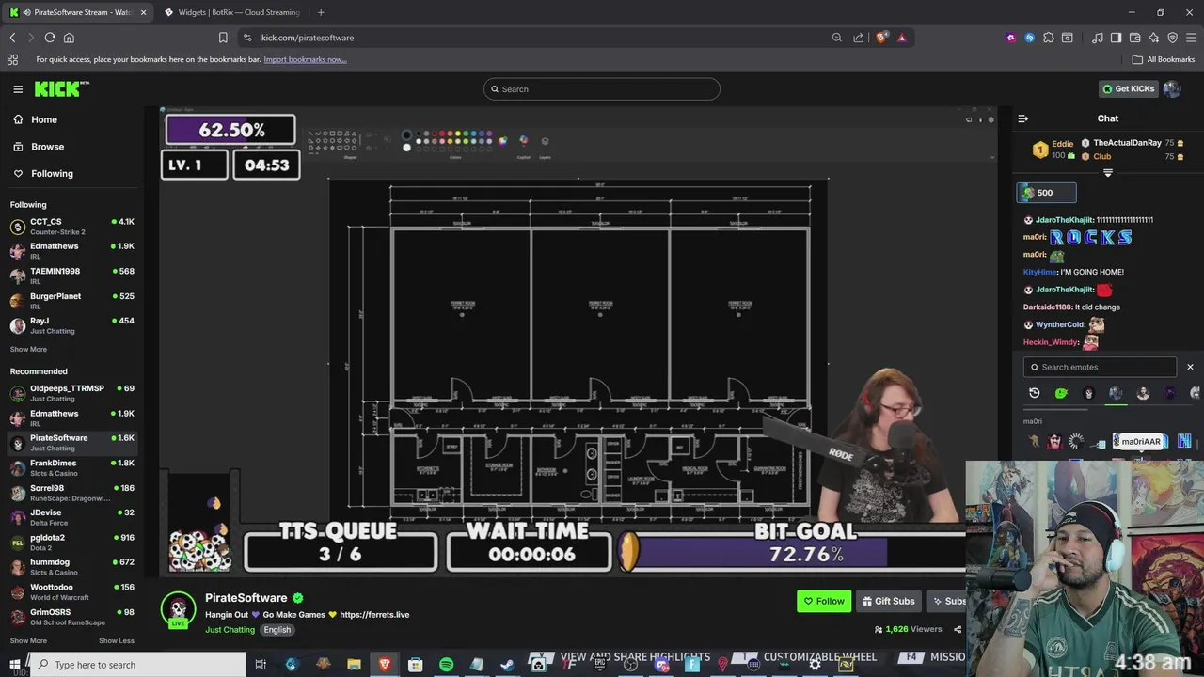Open TAEMIN1998 channel in Following
Viewport: 1204px width, 677px height.
(x=72, y=276)
